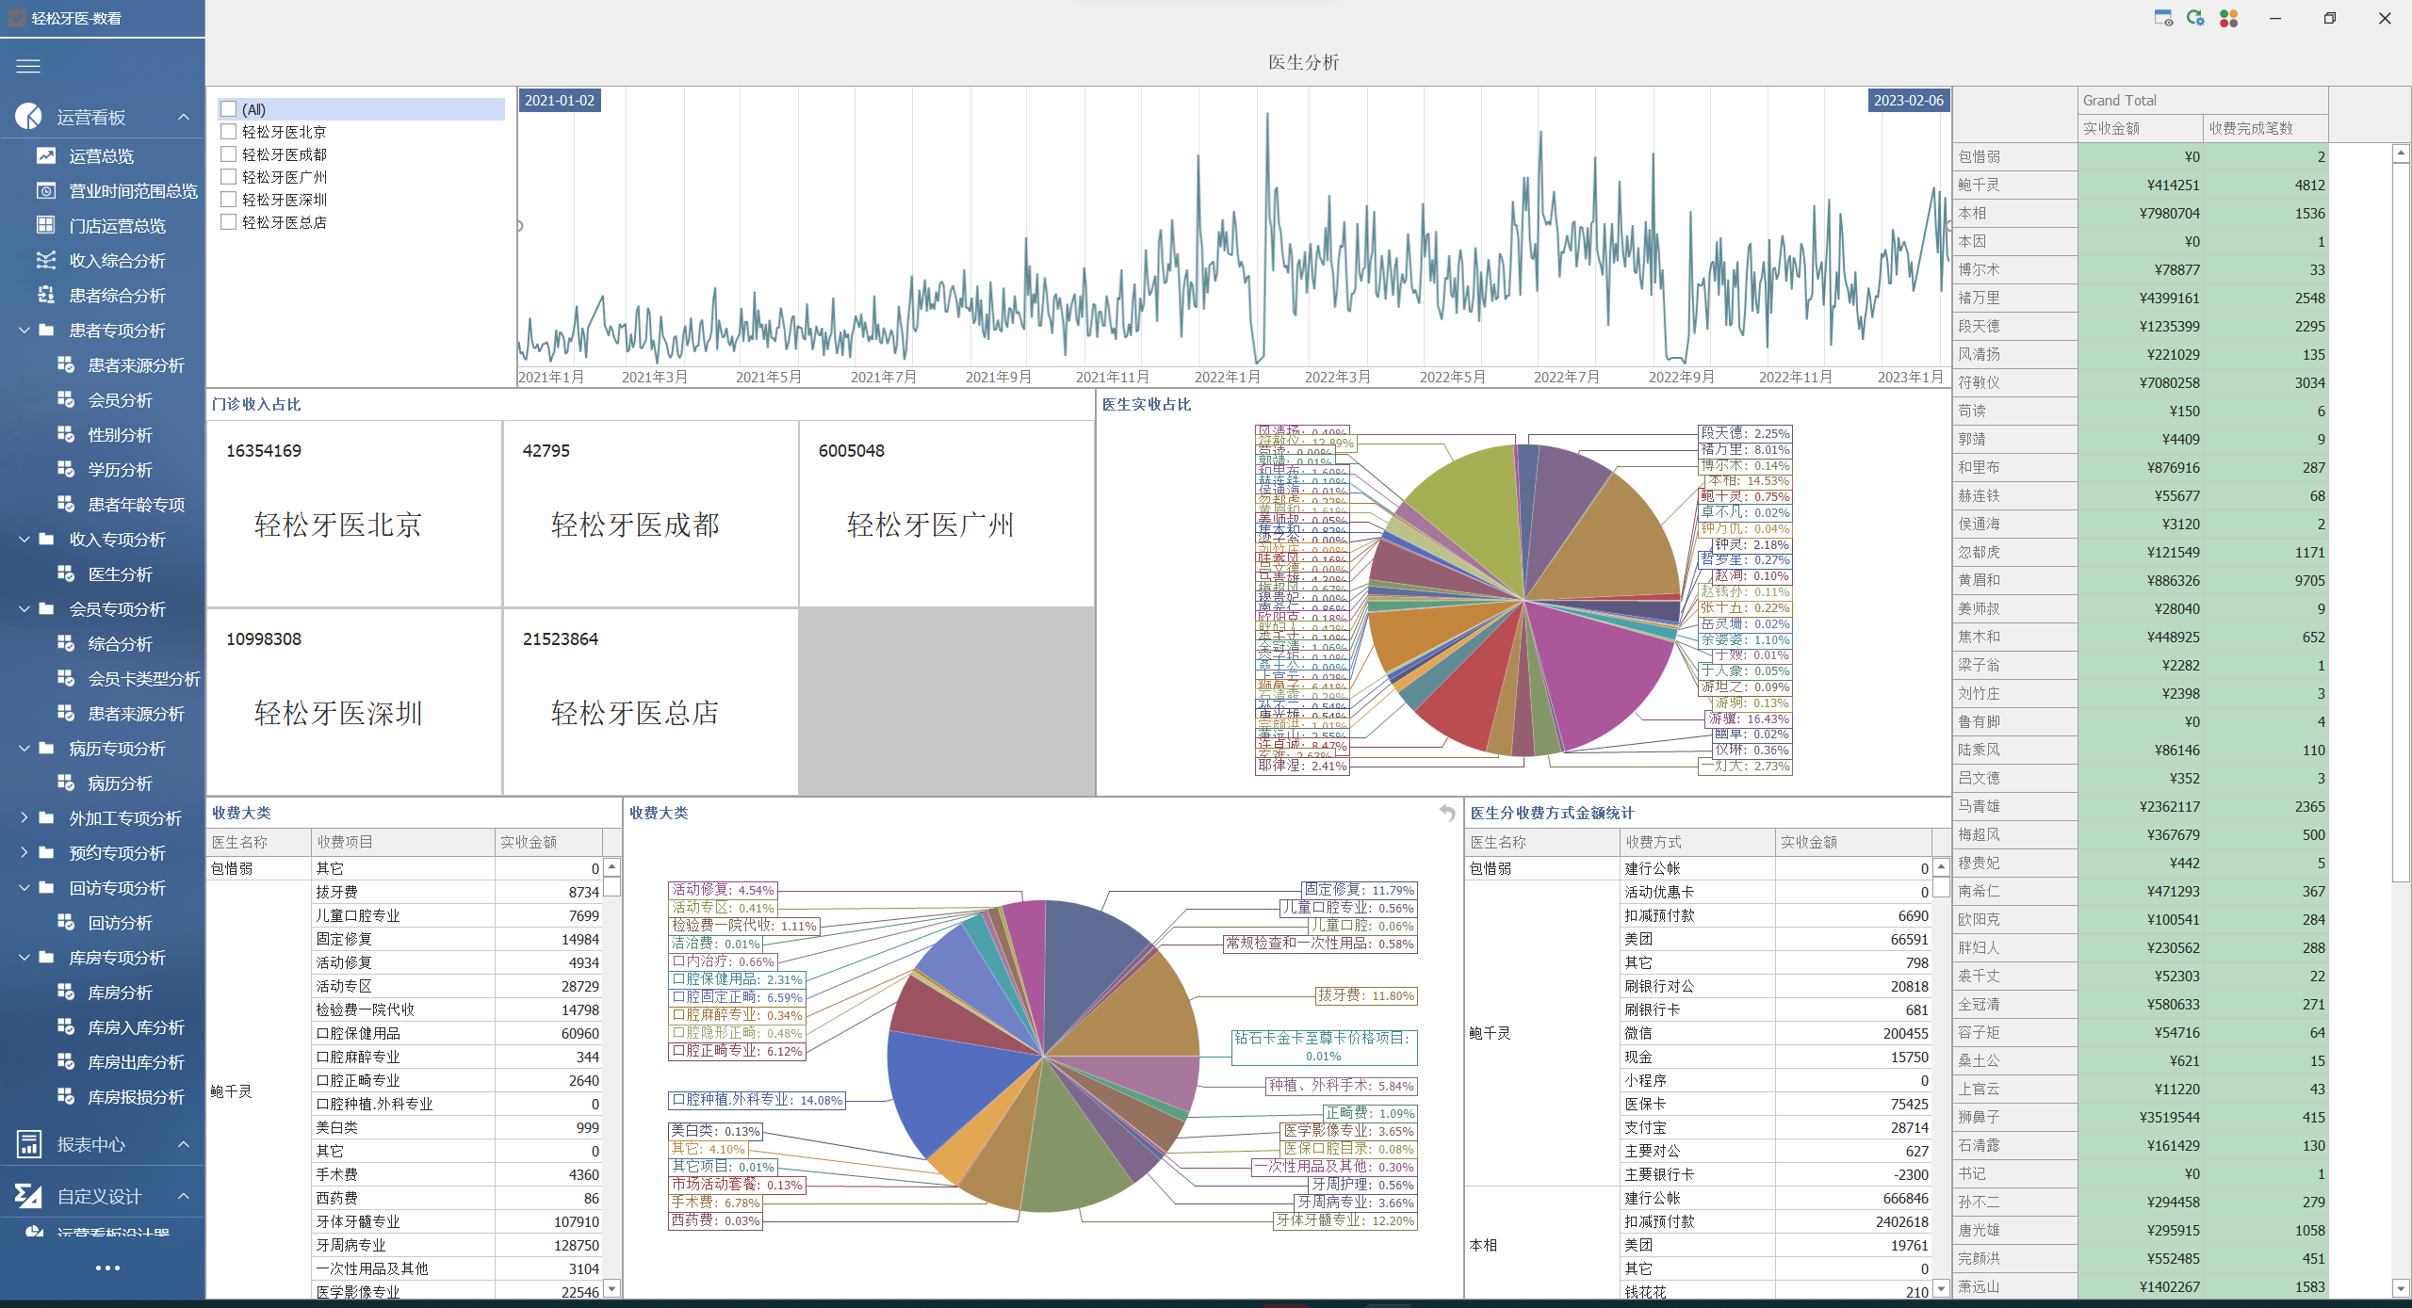Click the dashboard icon next to 医生分析
2412x1308 pixels.
click(66, 573)
